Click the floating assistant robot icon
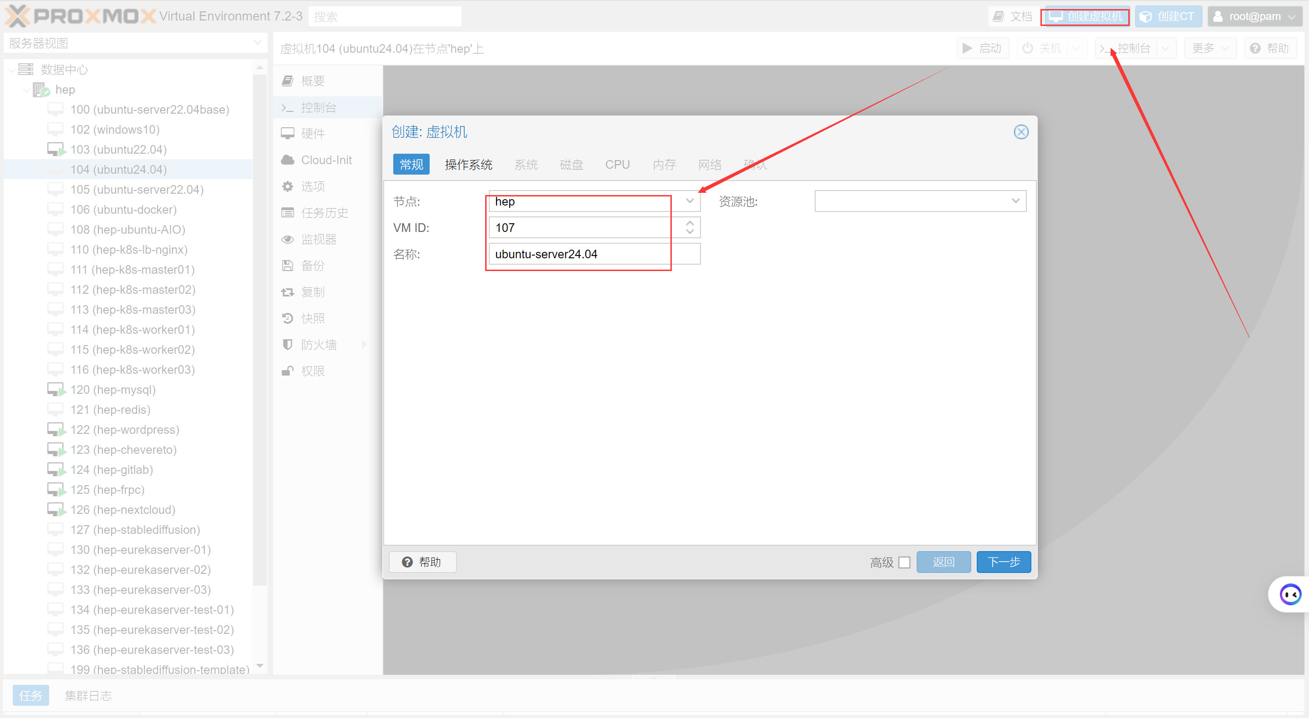 tap(1290, 594)
